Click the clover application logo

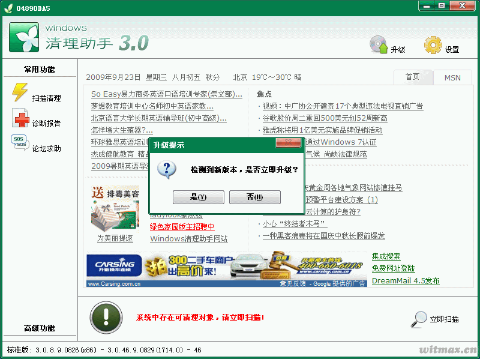24,37
